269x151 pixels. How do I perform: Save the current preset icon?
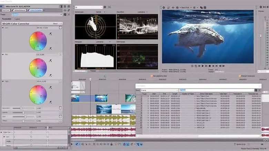[64, 14]
